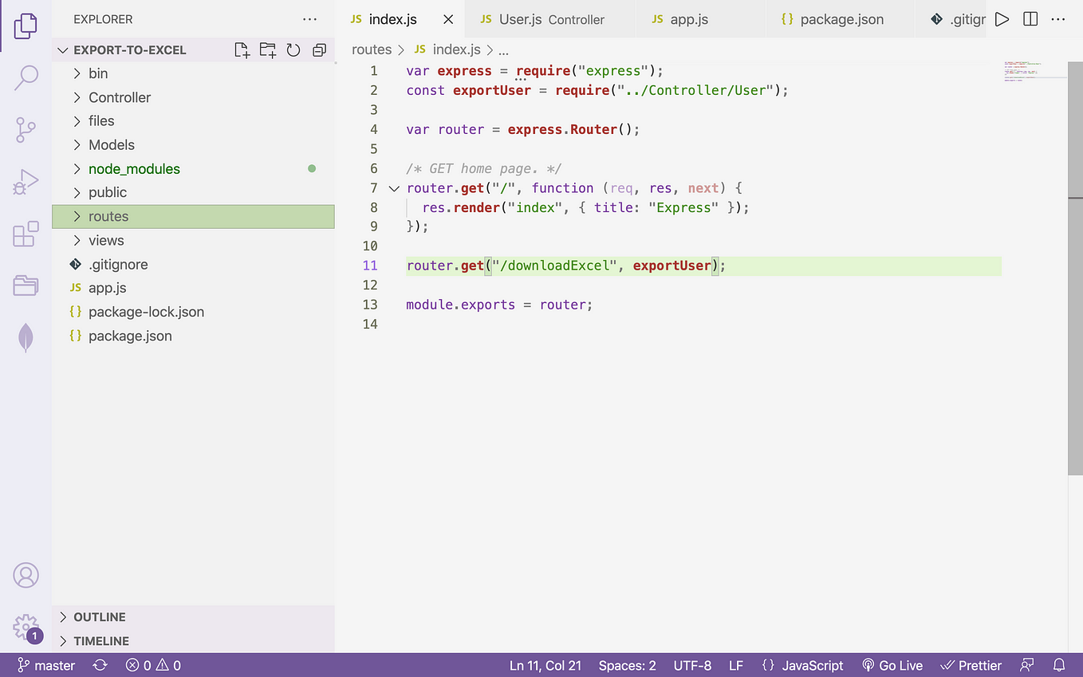Create a new file in the Explorer
1083x677 pixels.
[242, 49]
